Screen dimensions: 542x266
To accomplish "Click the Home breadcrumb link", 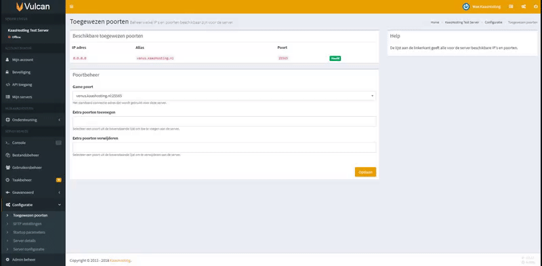I will point(435,22).
